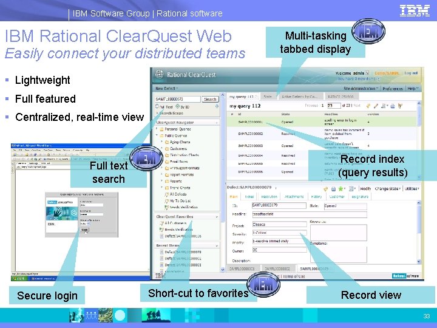Click the print results icon
Image resolution: width=437 pixels, height=328 pixels.
393,106
